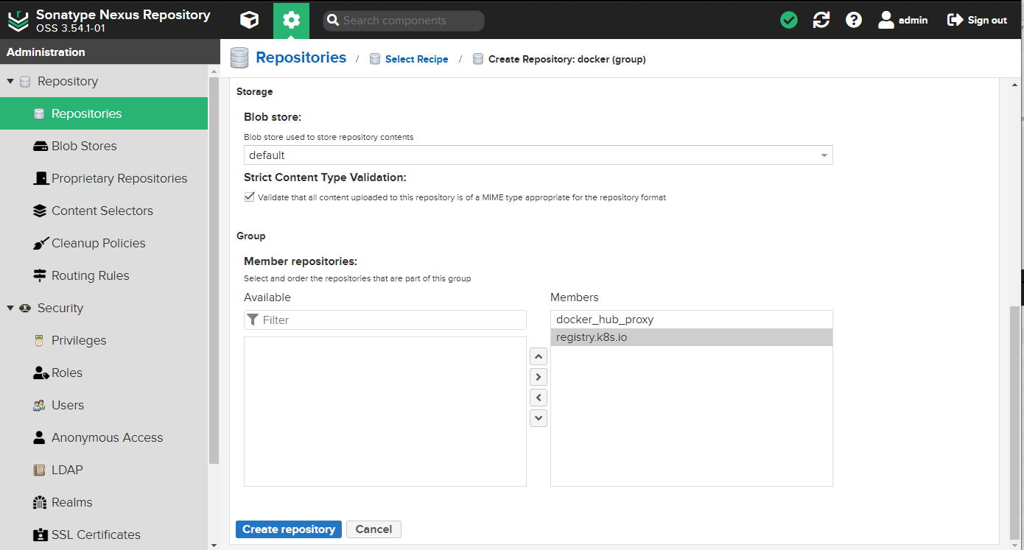The width and height of the screenshot is (1024, 550).
Task: Click the move-up arrow for members
Action: pyautogui.click(x=539, y=356)
